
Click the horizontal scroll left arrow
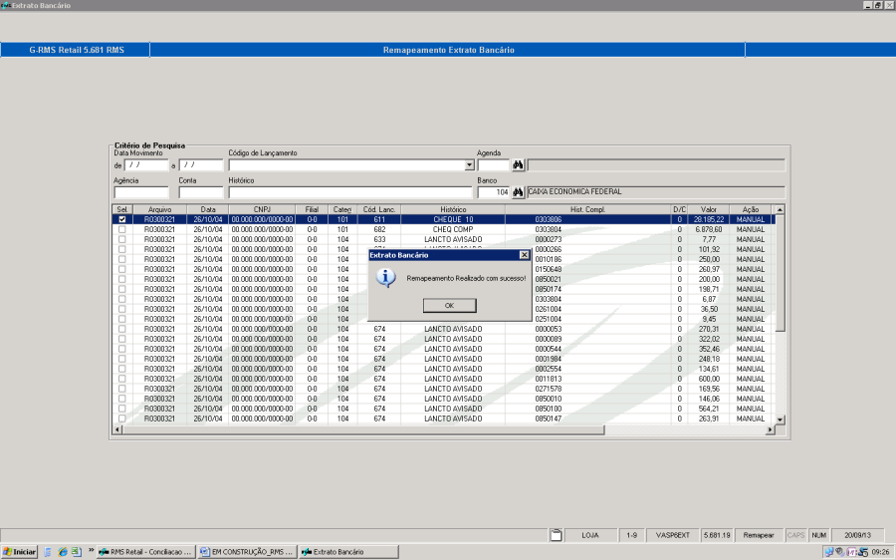tap(117, 429)
